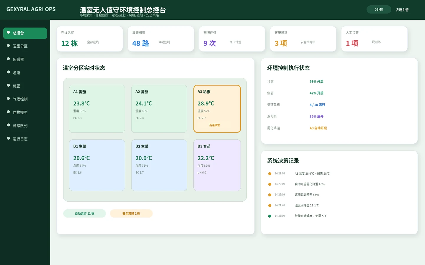The height and width of the screenshot is (265, 425).
Task: Click the 遮阳幕 35% 展开 value
Action: (316, 117)
